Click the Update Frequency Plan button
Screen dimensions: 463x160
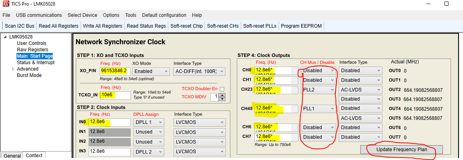pyautogui.click(x=401, y=150)
